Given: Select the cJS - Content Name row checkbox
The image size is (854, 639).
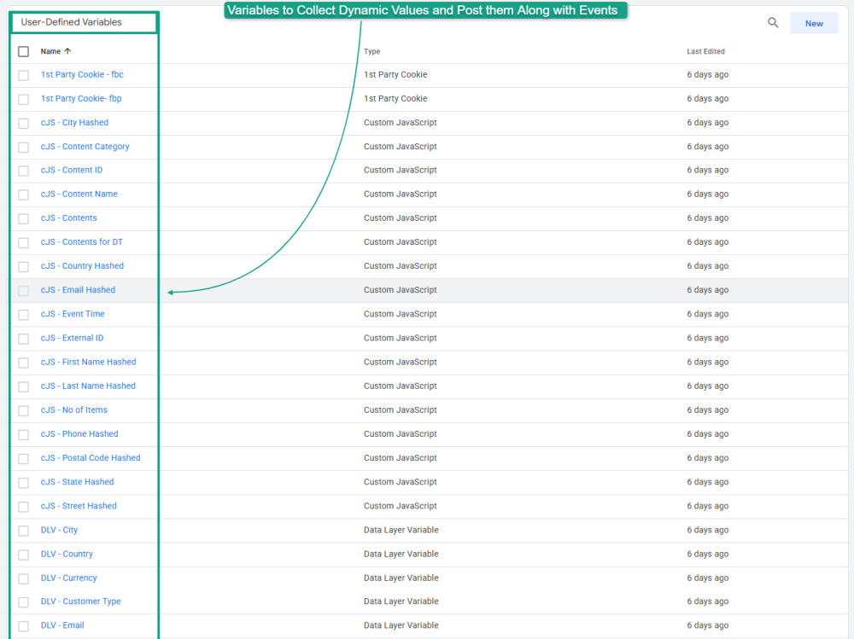Looking at the screenshot, I should (x=23, y=195).
